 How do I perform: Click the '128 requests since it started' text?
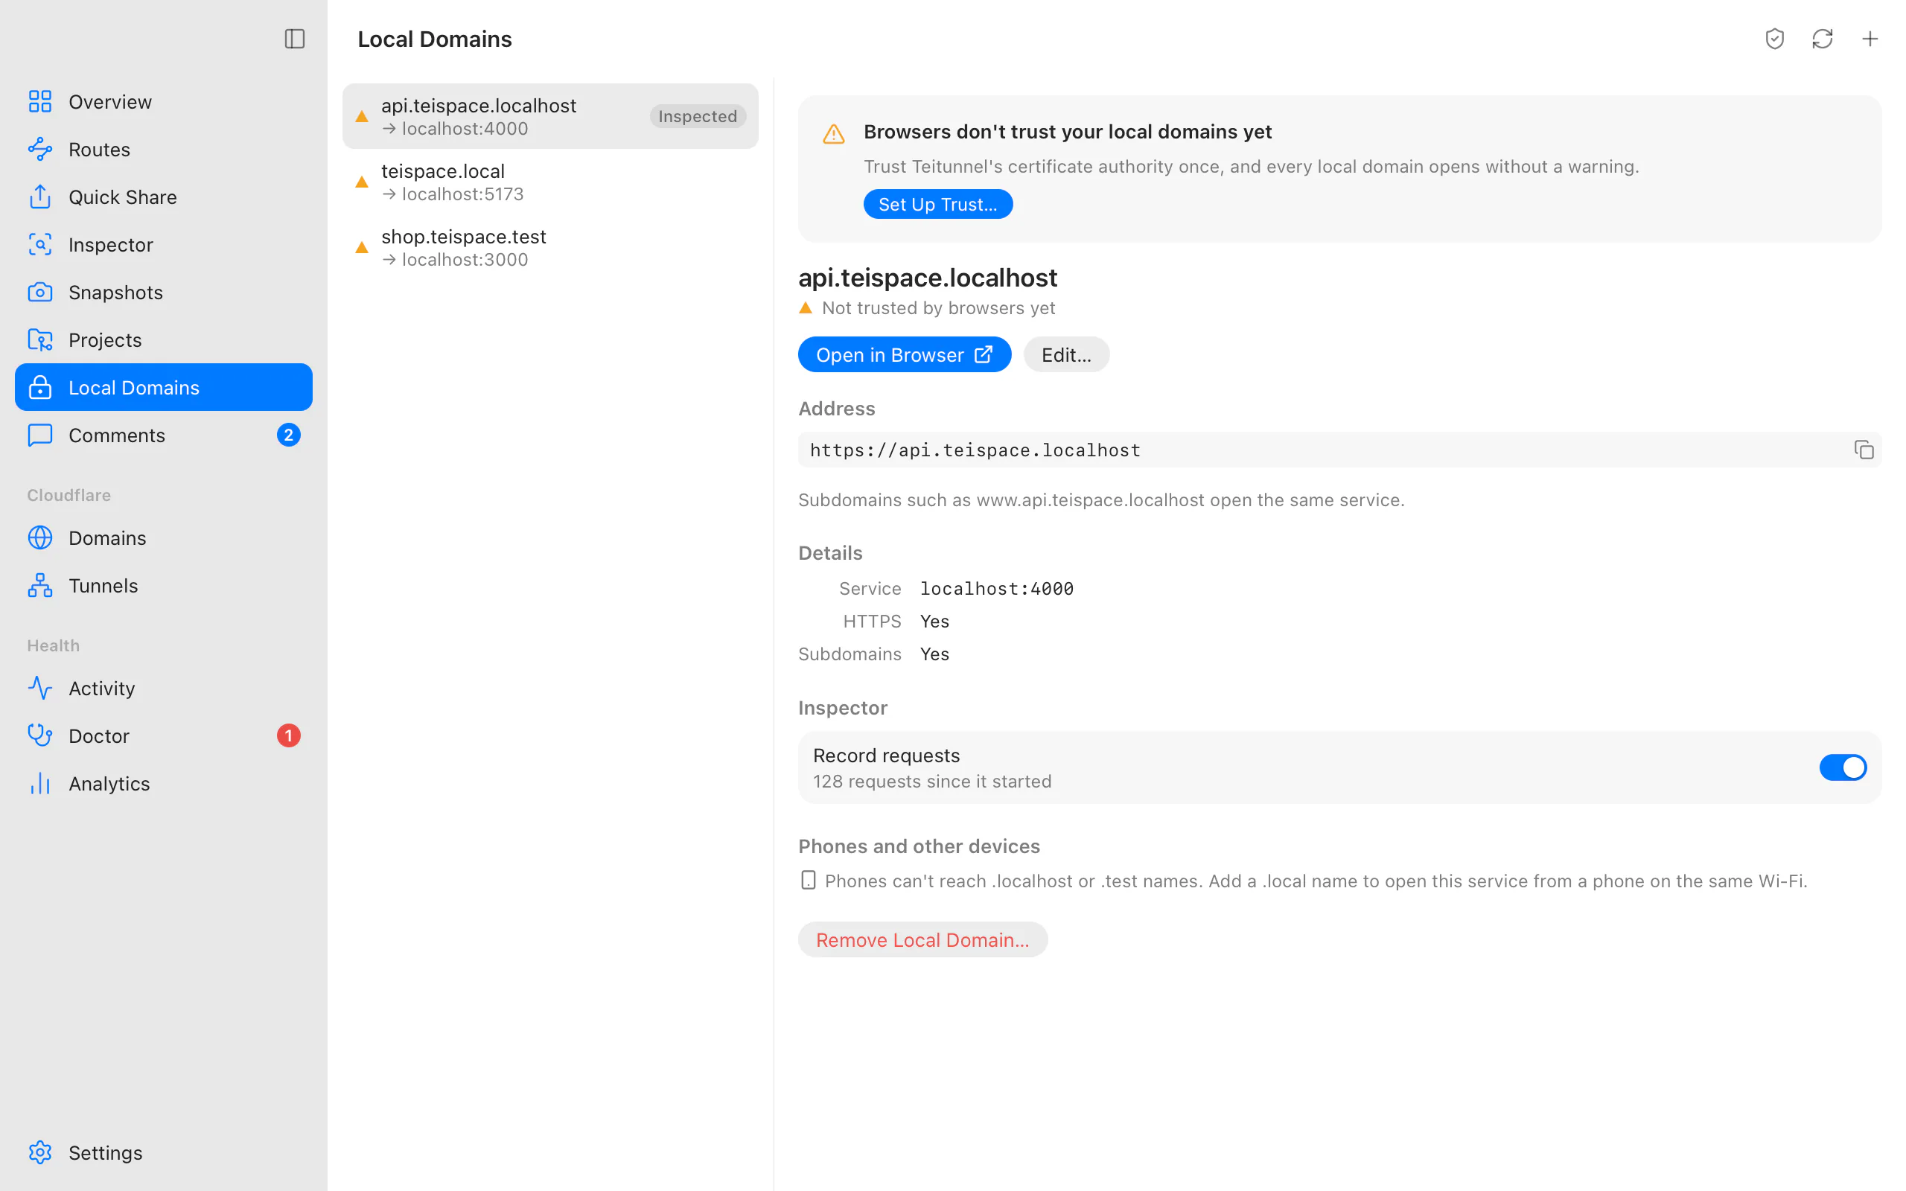click(x=931, y=782)
